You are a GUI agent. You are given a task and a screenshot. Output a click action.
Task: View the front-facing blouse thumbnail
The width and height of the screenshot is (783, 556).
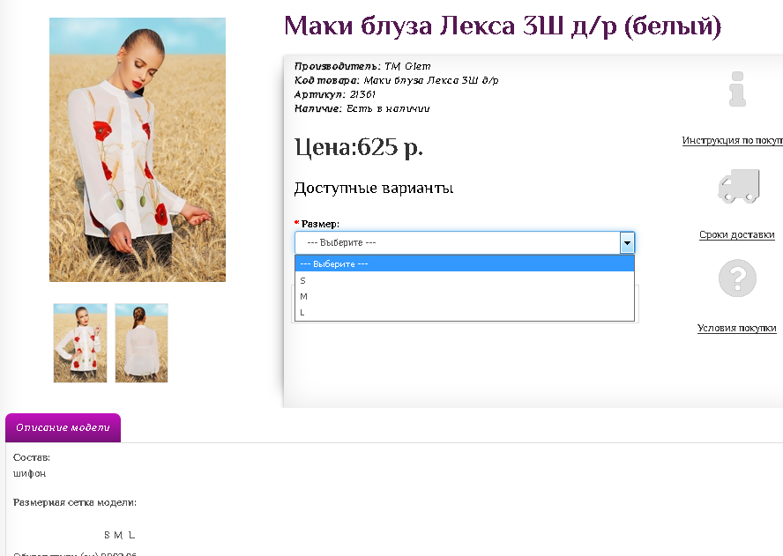[80, 343]
